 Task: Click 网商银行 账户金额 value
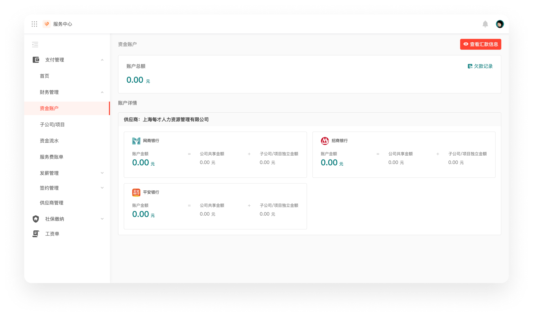144,163
